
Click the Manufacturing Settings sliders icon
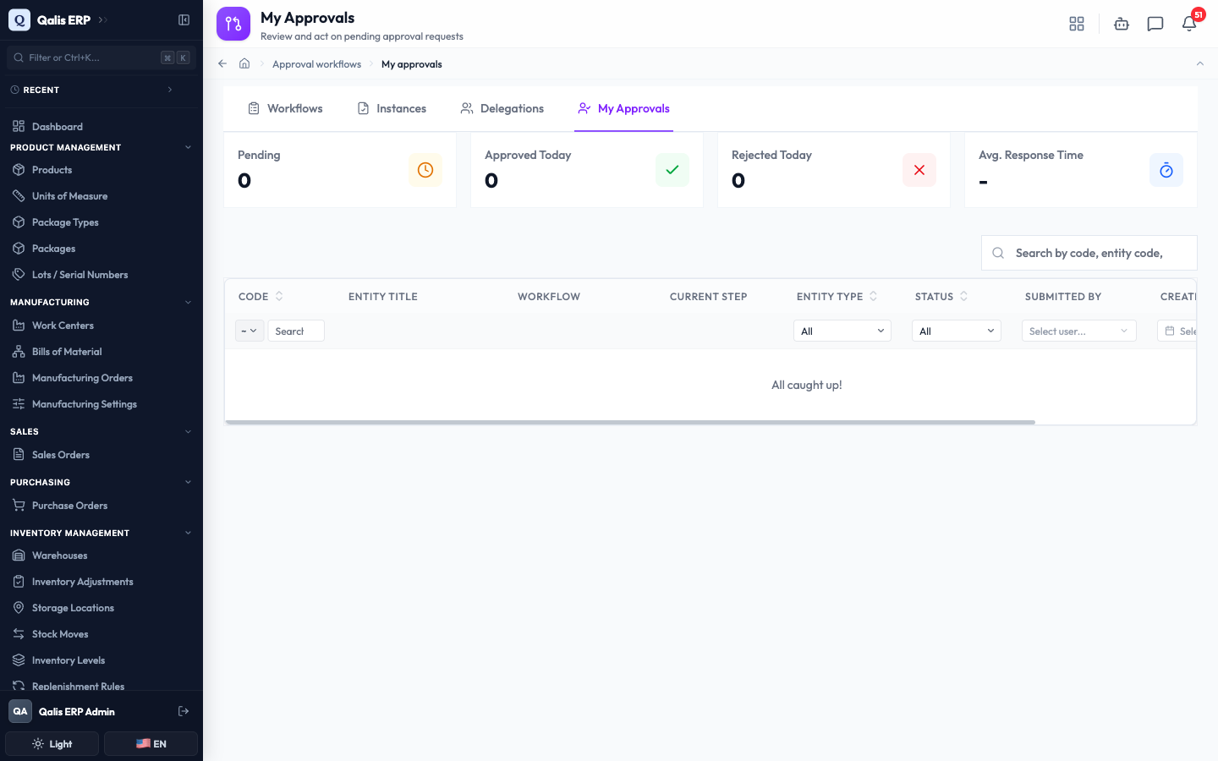(x=19, y=404)
